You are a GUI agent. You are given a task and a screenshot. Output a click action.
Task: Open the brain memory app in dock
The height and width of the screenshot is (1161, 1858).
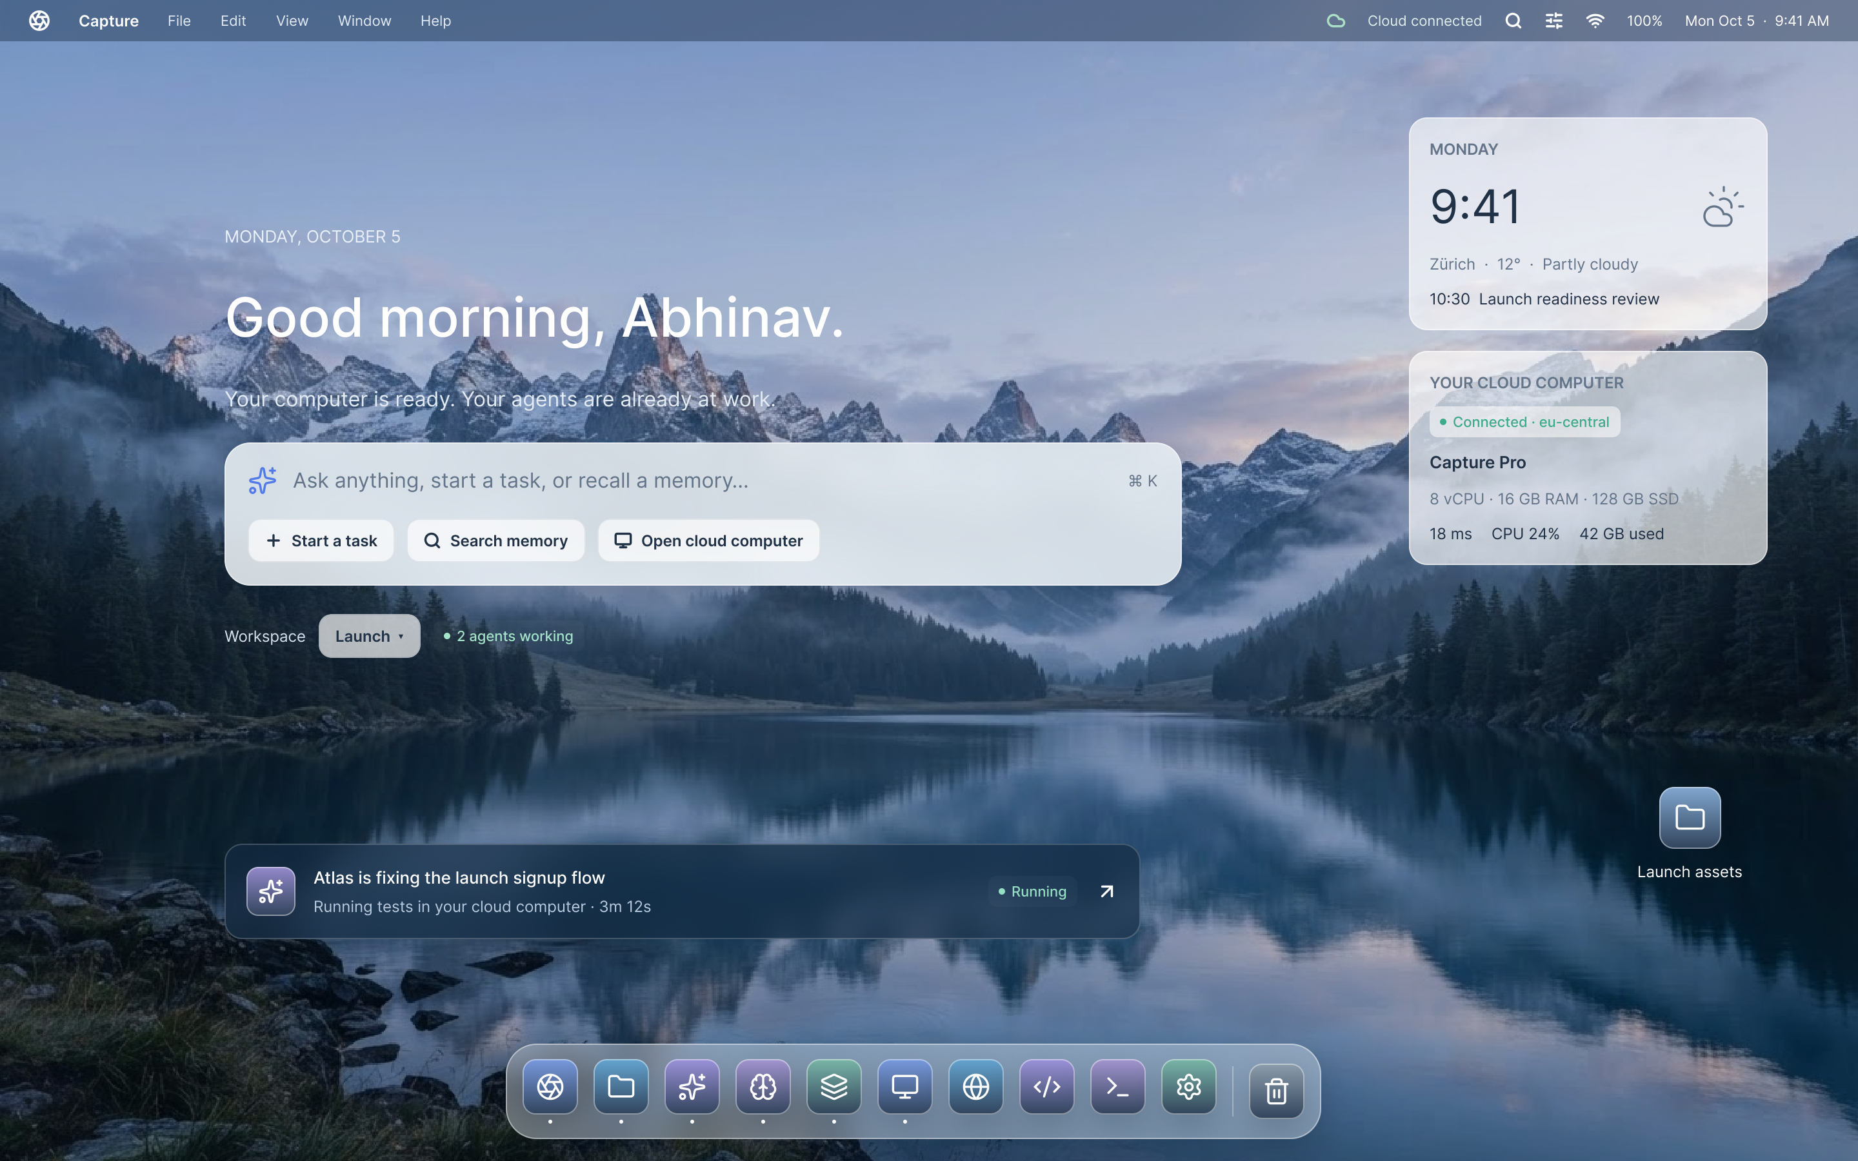[763, 1087]
